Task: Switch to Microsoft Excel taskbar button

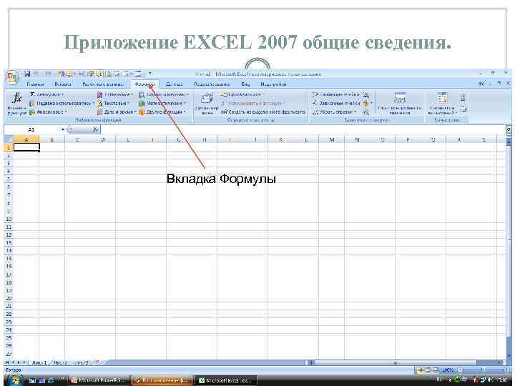Action: 227,381
